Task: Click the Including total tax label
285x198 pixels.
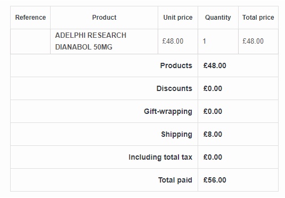Action: [160, 158]
